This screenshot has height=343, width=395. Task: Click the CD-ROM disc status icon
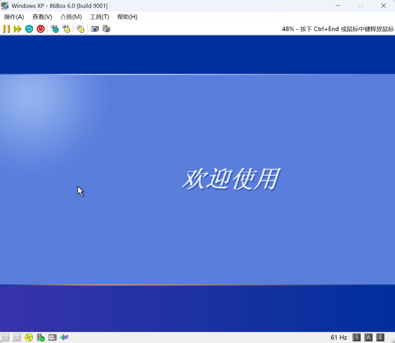pos(29,338)
